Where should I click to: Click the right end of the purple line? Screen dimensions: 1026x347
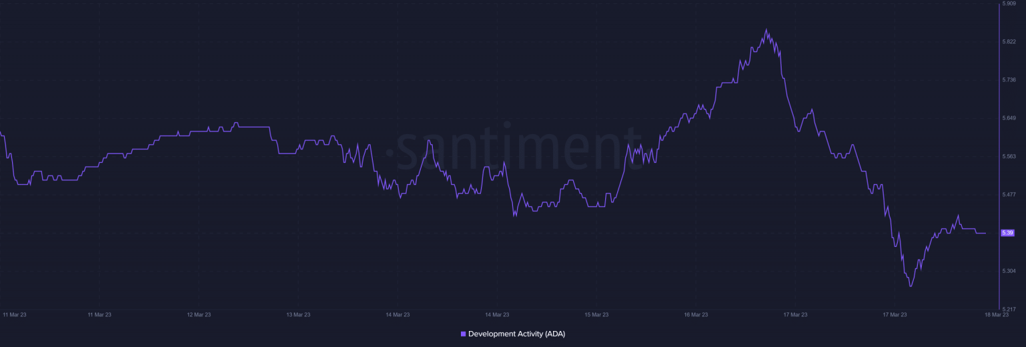(x=985, y=233)
